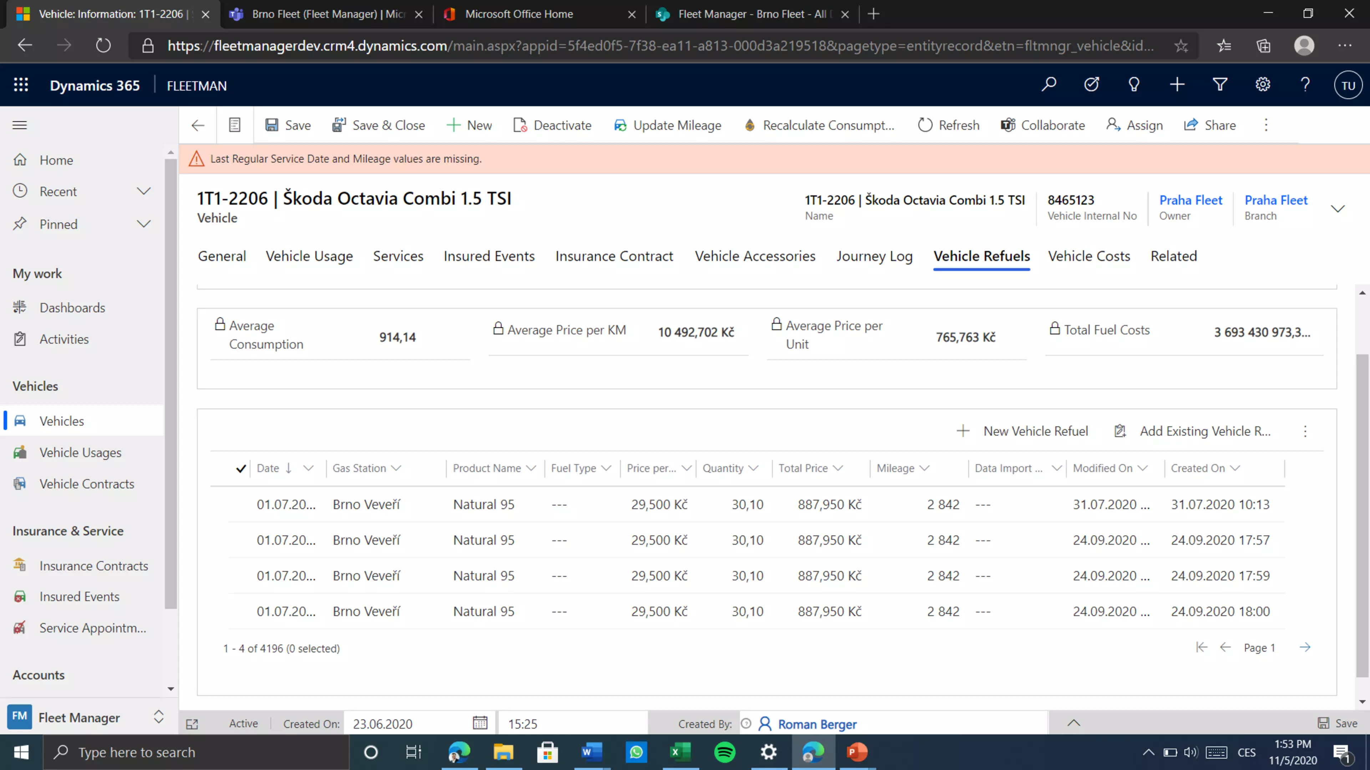Open the Journey Log tab
This screenshot has width=1370, height=770.
[x=874, y=256]
